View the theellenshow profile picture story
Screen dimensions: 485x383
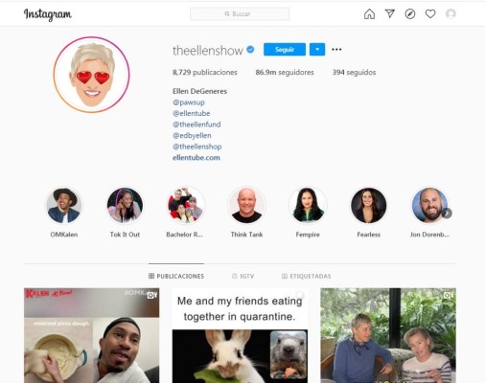click(x=91, y=75)
